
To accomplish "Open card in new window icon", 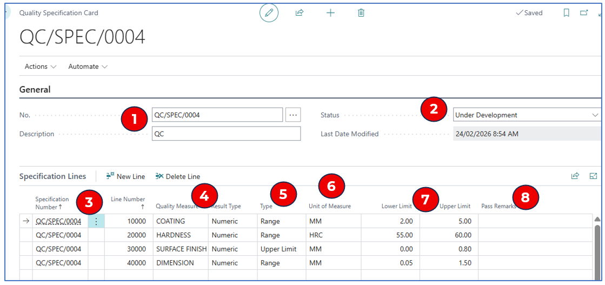I will click(x=584, y=12).
